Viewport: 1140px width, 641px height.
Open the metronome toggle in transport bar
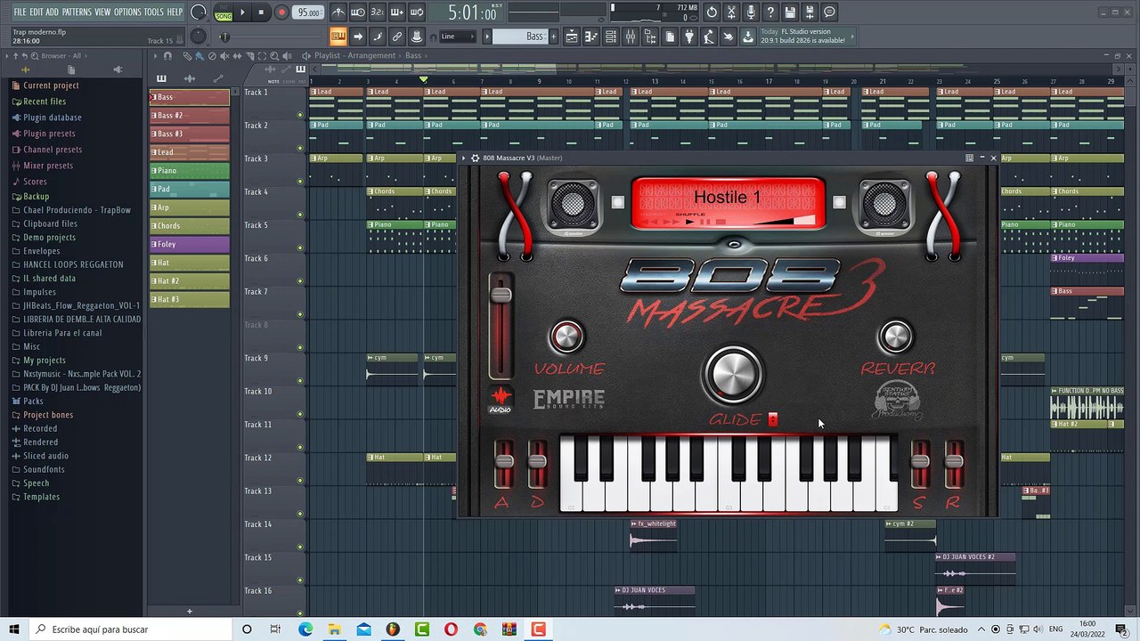[338, 12]
